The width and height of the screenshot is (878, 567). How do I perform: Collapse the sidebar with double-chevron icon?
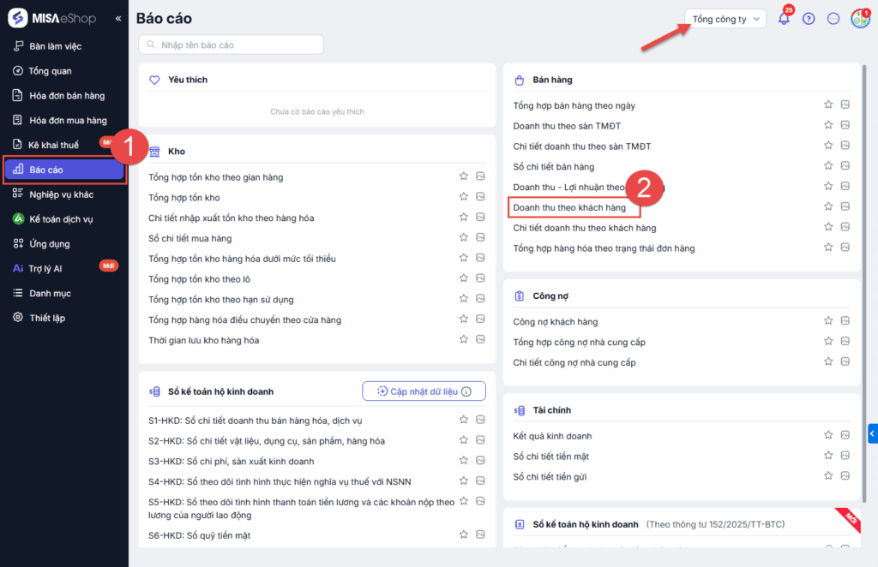(x=118, y=19)
